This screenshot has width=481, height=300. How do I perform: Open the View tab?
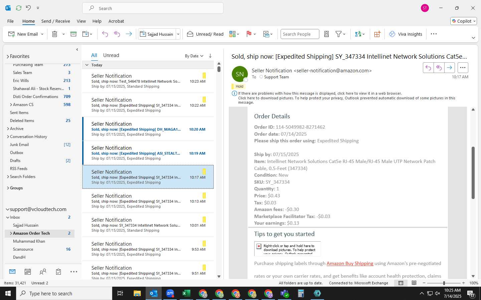tap(81, 21)
